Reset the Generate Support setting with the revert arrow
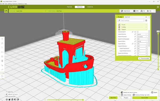The height and width of the screenshot is (101, 160). pos(135,32)
